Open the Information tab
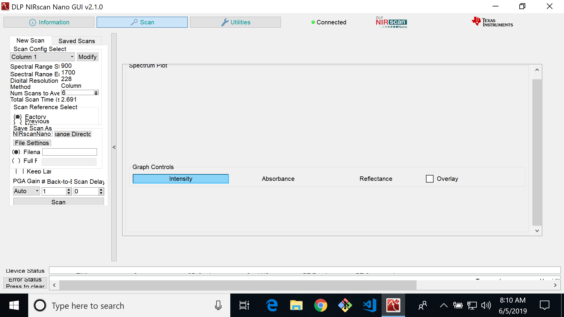 pyautogui.click(x=49, y=22)
